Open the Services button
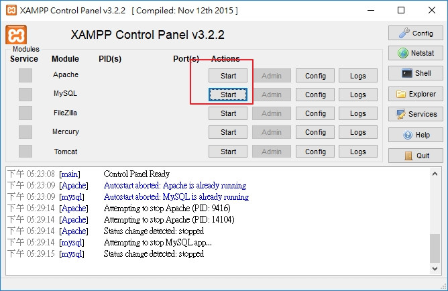448x291 pixels. 415,114
